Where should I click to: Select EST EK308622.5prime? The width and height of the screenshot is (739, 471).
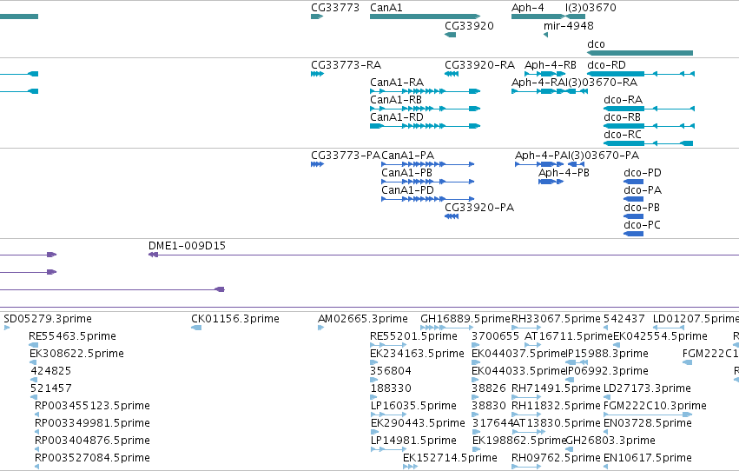33,362
